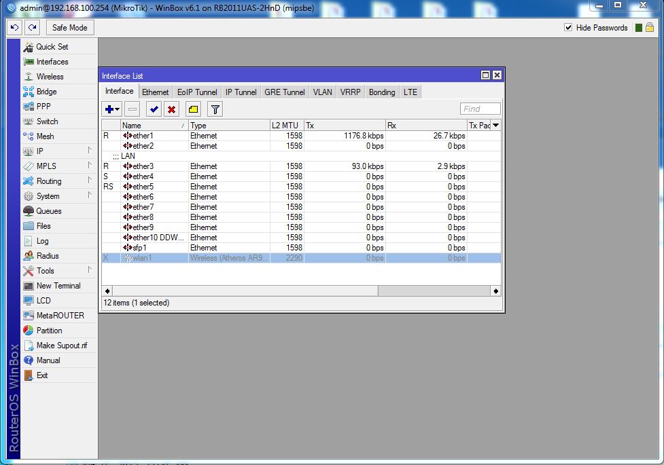
Task: Expand the Tools submenu arrow
Action: (90, 270)
